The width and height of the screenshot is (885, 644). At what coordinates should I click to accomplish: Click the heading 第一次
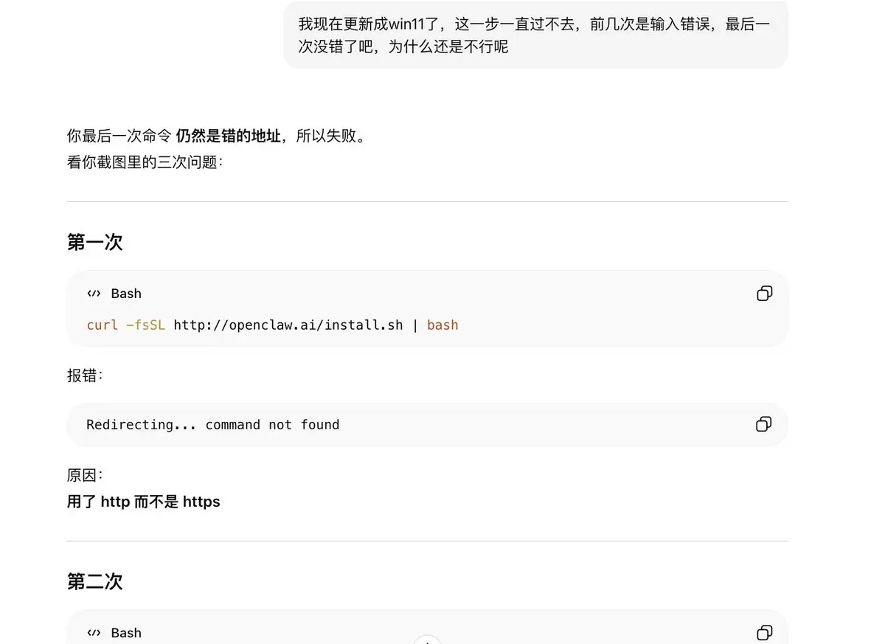[94, 242]
